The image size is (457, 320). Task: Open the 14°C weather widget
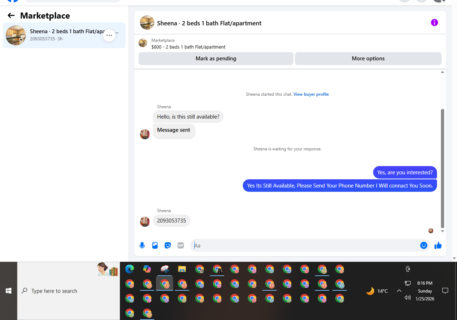377,291
